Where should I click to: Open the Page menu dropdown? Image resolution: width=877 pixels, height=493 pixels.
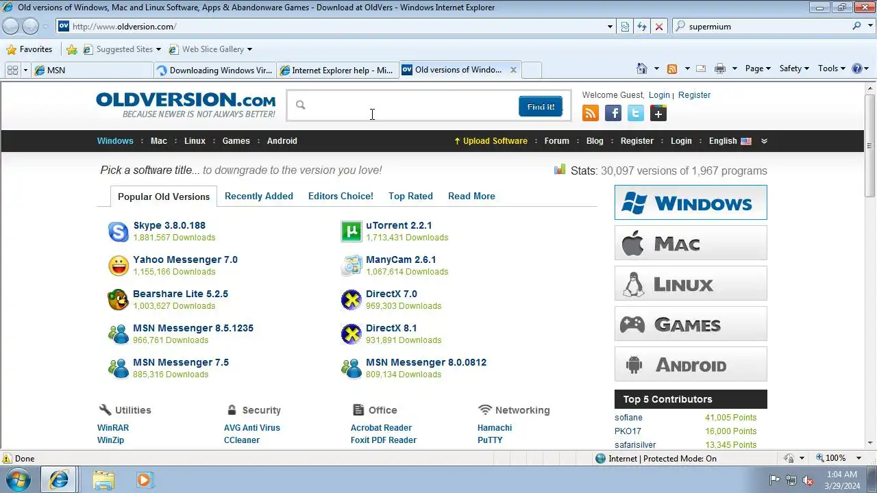pos(758,68)
